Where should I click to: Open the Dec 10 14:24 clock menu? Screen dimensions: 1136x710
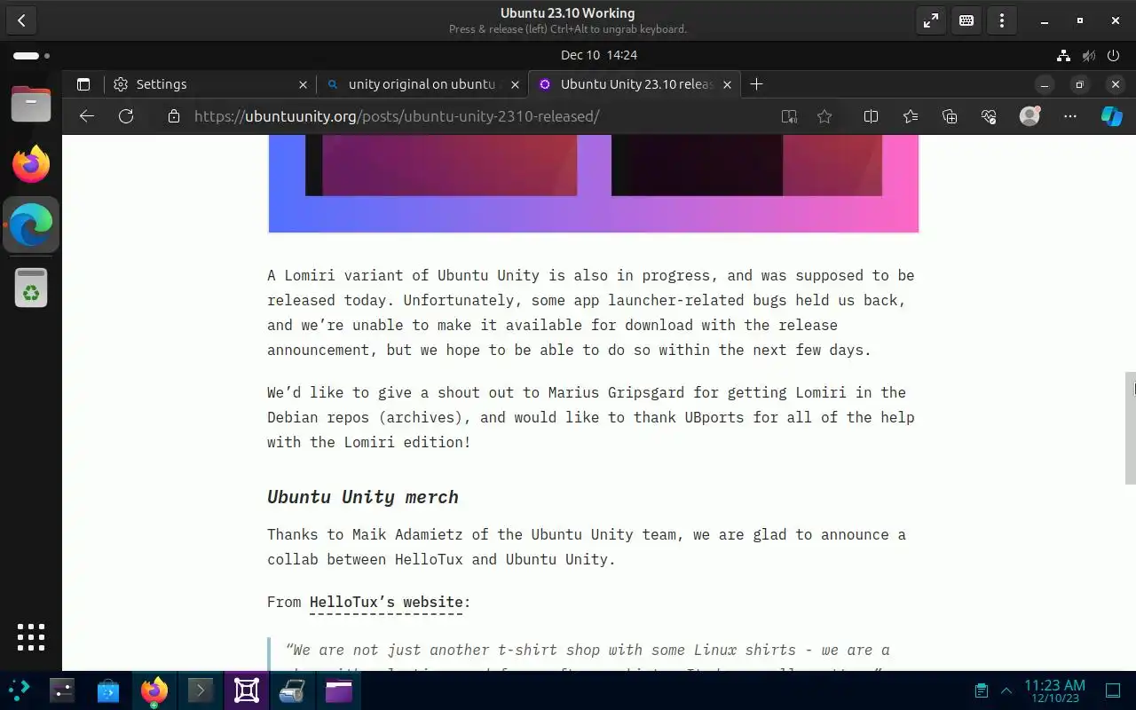[599, 55]
